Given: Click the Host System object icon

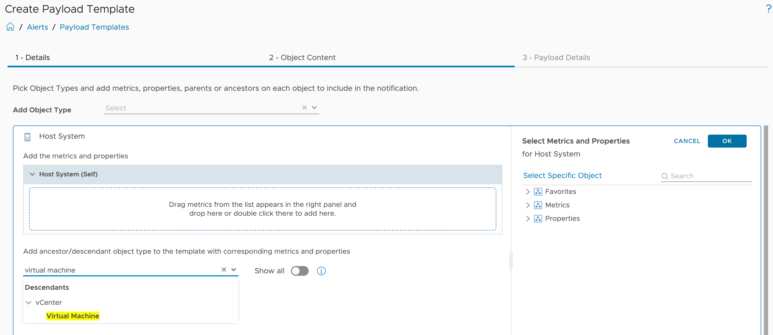Looking at the screenshot, I should 27,137.
